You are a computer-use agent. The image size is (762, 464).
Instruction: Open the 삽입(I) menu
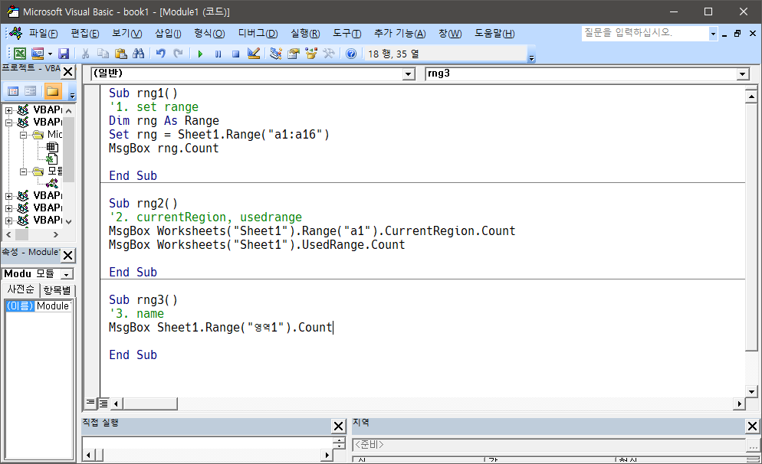tap(168, 34)
